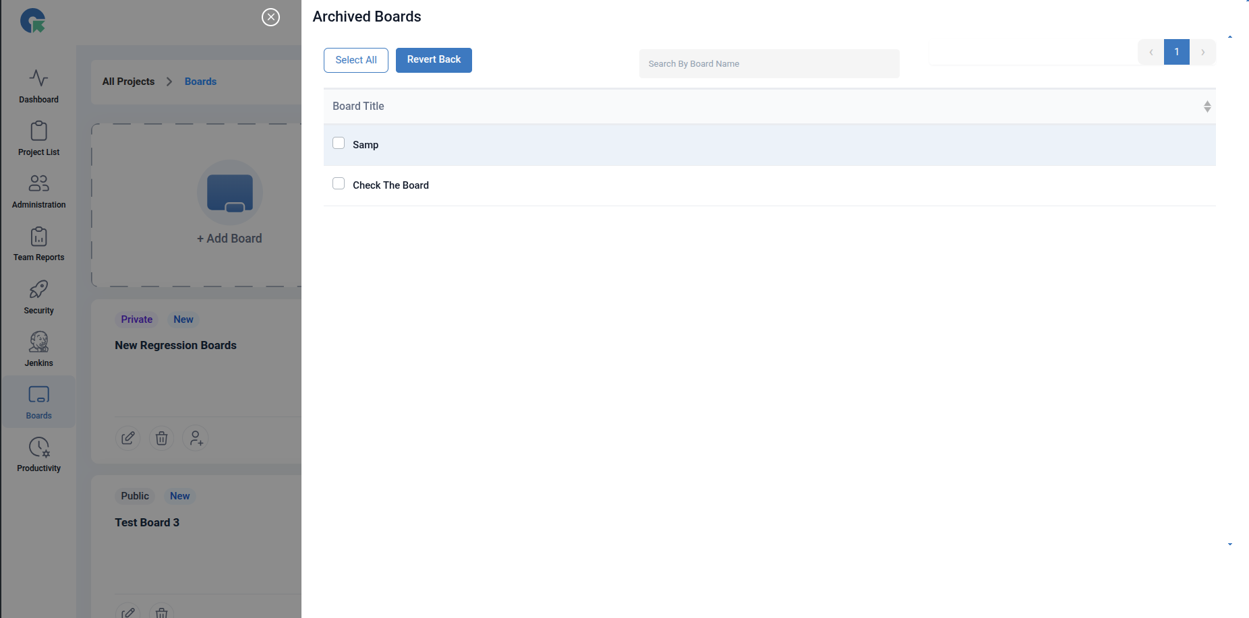Focus the Search By Board Name field
Screen dimensions: 1249x618
[769, 63]
